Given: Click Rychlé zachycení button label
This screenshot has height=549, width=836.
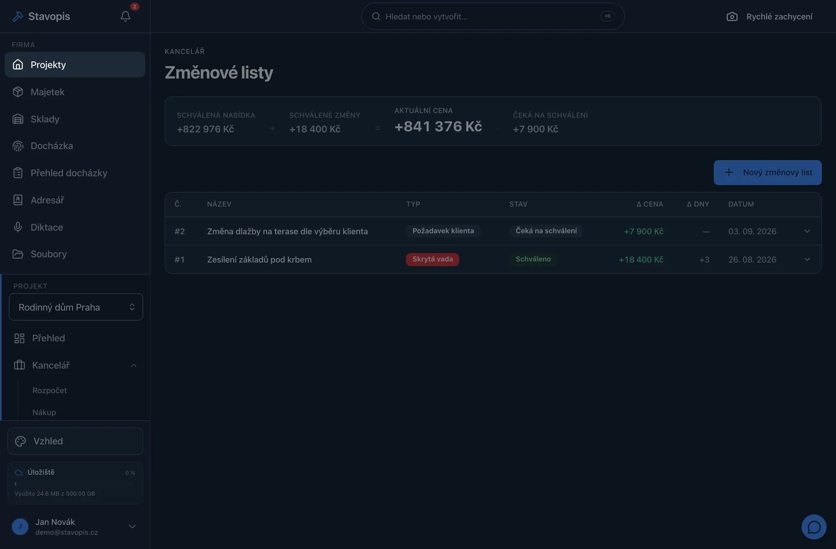Looking at the screenshot, I should click(779, 16).
